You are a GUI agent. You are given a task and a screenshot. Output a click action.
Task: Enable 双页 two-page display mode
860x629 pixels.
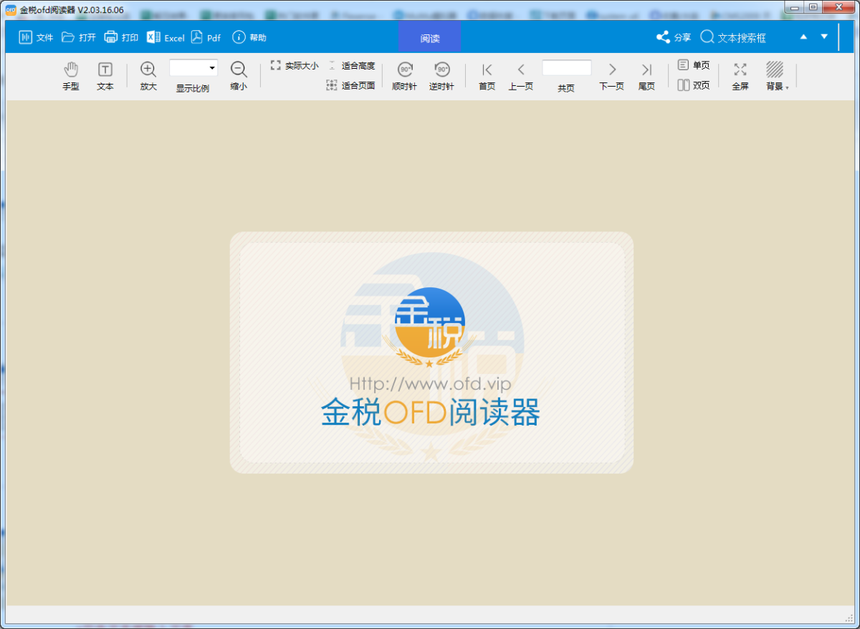[x=692, y=84]
